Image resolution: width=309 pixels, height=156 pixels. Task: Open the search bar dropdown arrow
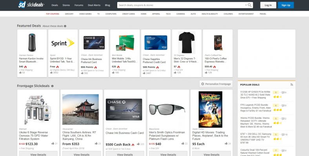[246, 5]
